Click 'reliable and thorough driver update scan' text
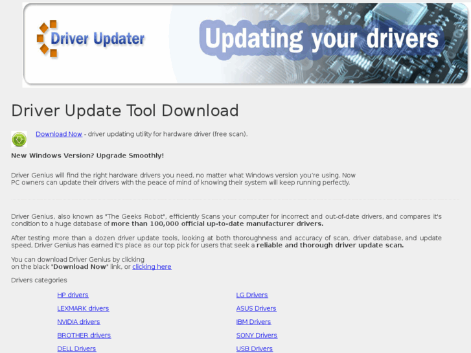Viewport: 471px width, 353px height. [x=330, y=245]
